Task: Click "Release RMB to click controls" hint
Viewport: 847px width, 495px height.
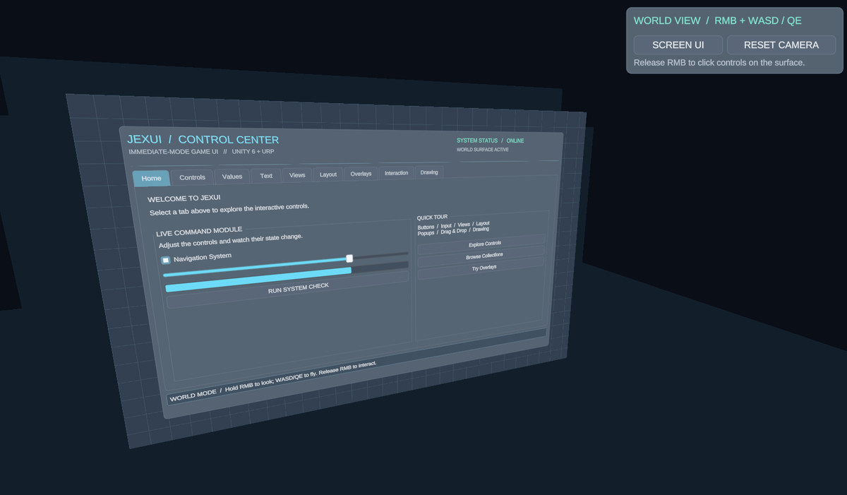Action: point(719,63)
